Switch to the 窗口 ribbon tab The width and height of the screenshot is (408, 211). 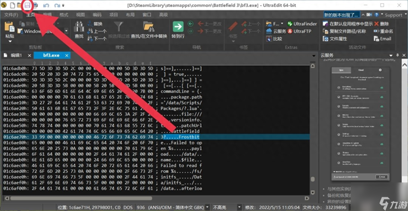click(x=147, y=15)
